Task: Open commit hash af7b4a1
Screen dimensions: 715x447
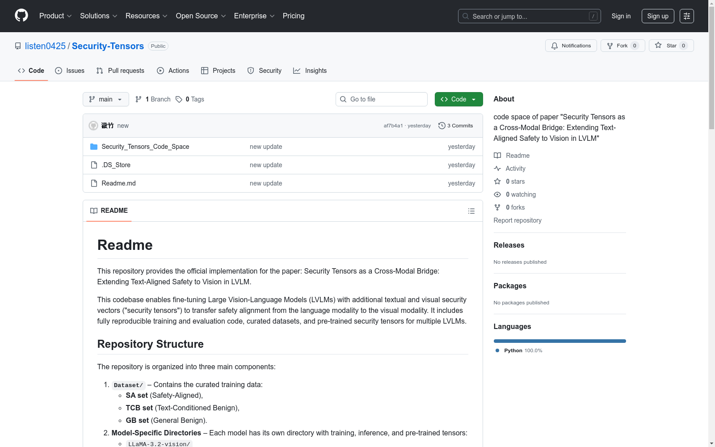Action: click(x=393, y=126)
